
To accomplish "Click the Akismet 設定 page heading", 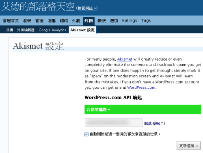I will [x=38, y=46].
